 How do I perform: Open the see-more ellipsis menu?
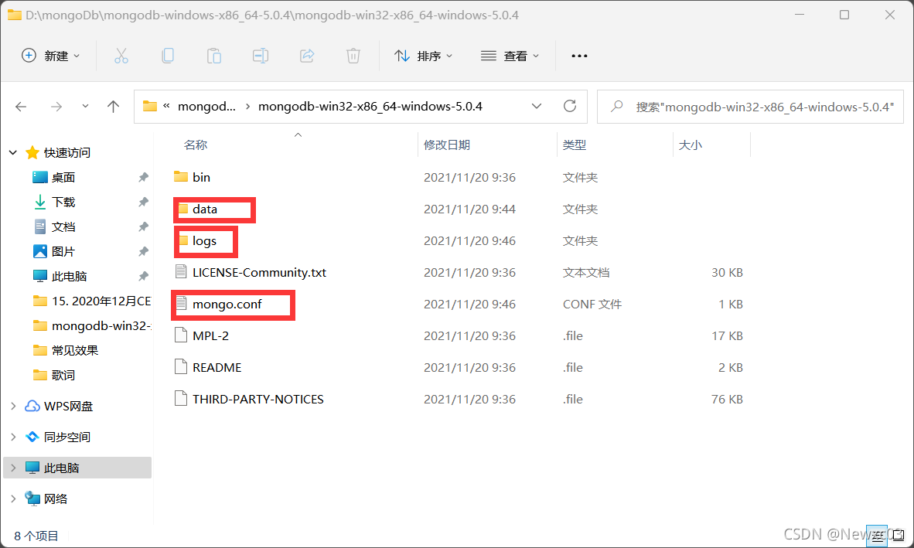click(579, 55)
